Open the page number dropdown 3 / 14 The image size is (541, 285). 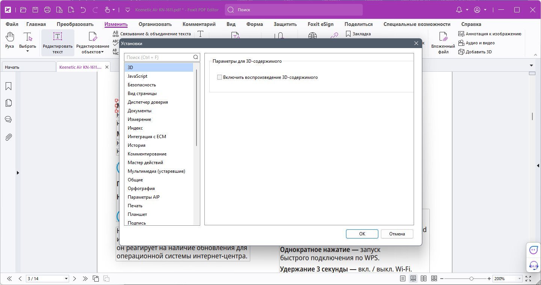click(x=47, y=279)
